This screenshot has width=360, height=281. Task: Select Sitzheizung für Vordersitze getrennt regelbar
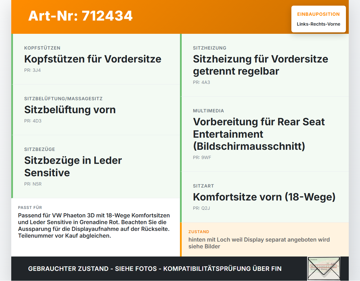pyautogui.click(x=260, y=65)
